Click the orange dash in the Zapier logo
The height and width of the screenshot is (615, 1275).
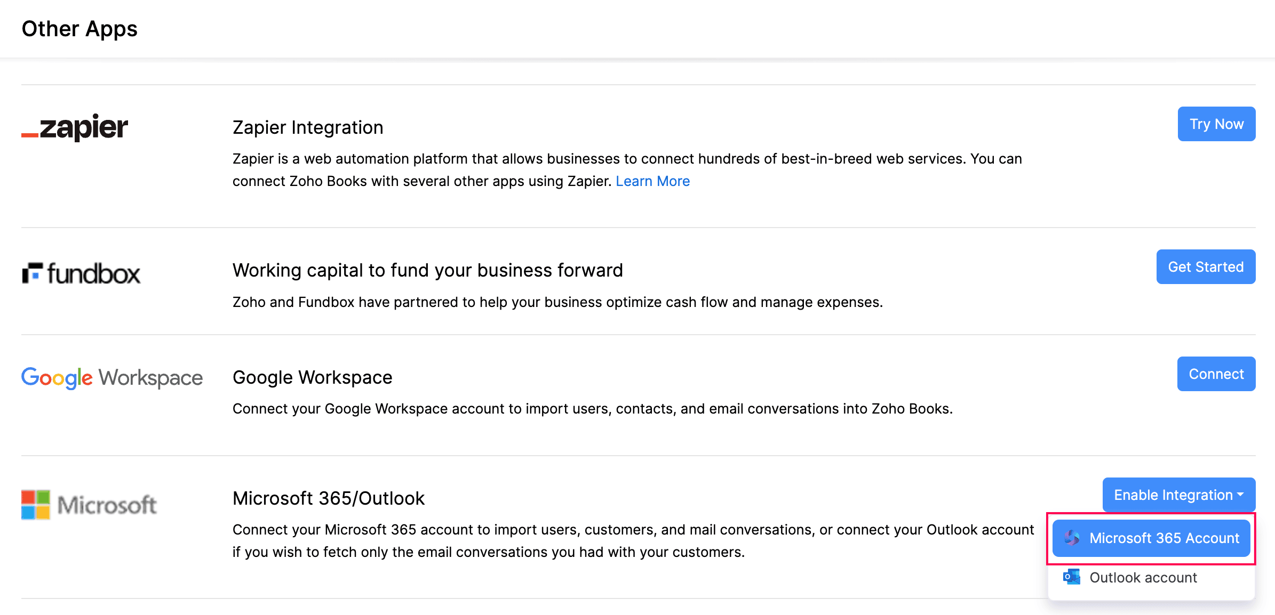tap(29, 135)
